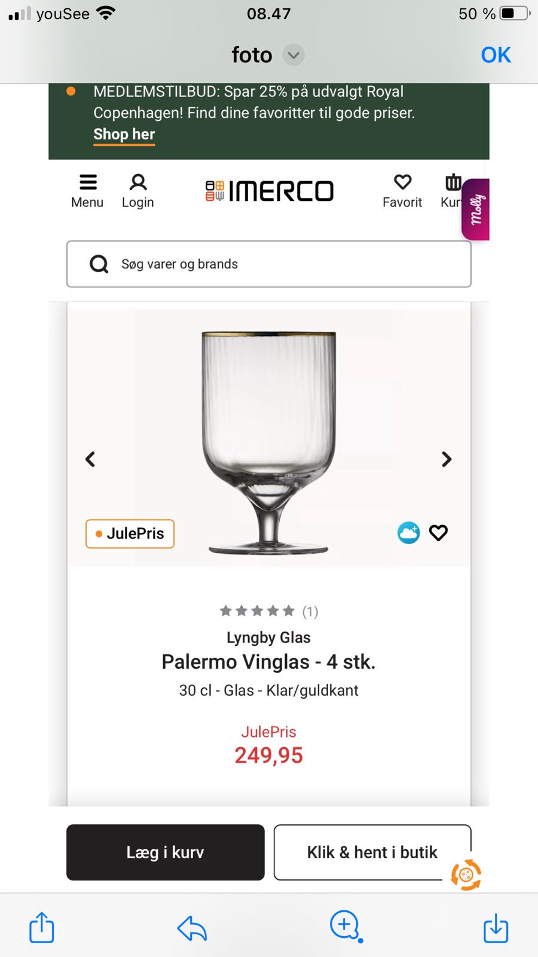This screenshot has width=538, height=957.
Task: Select the fifth rating star
Action: tap(289, 611)
